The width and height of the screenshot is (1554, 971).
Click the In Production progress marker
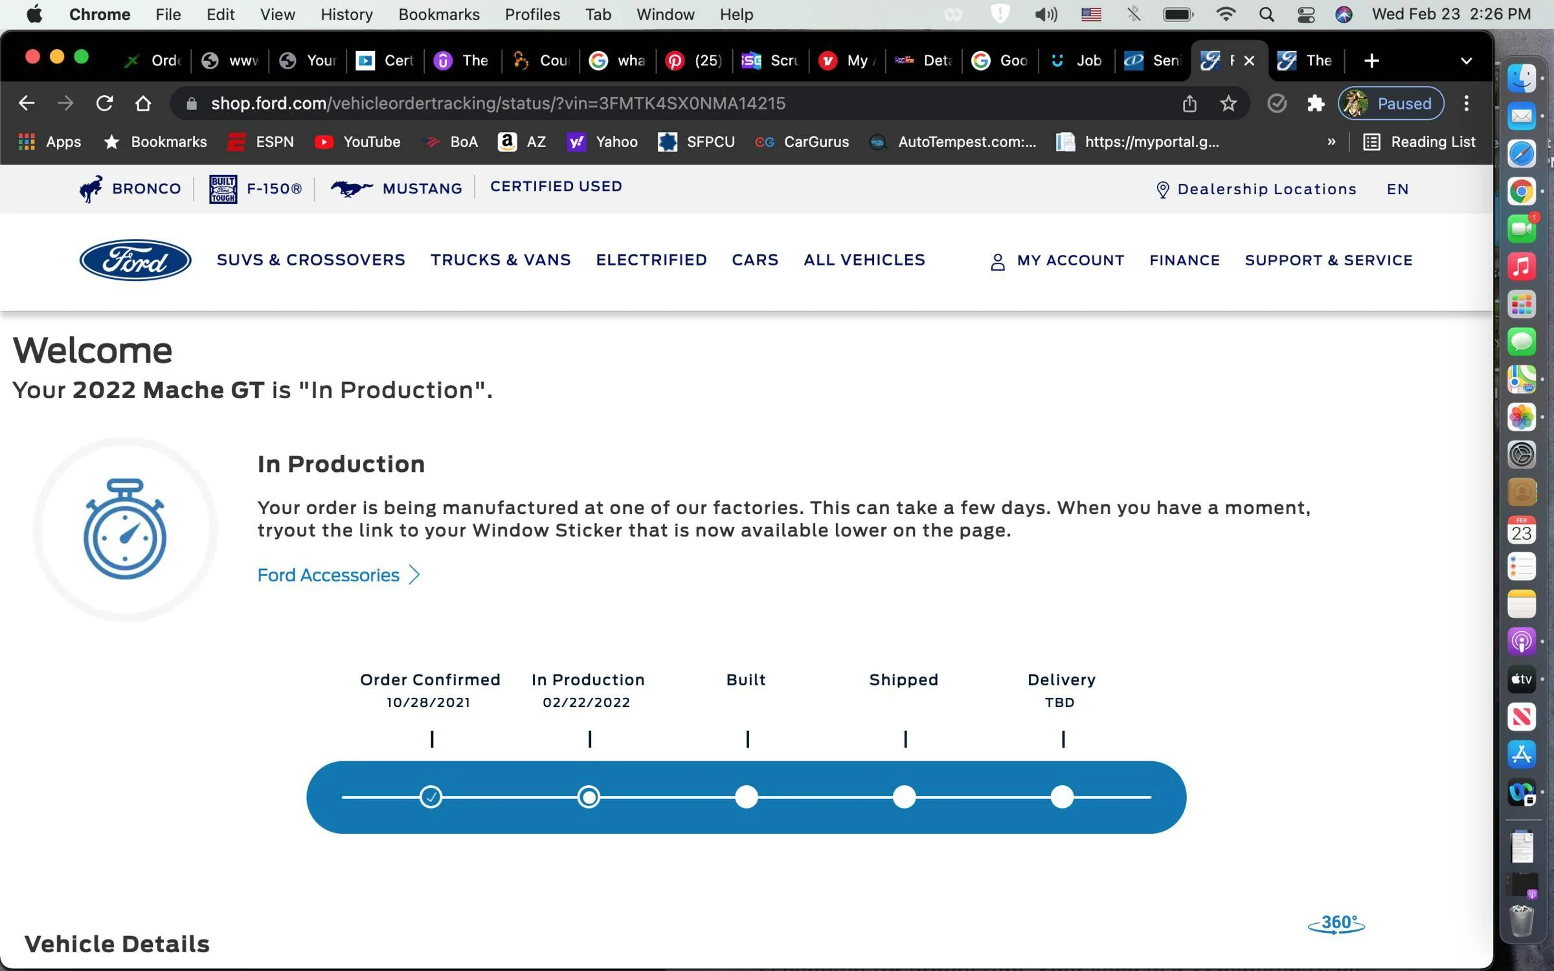(x=589, y=797)
